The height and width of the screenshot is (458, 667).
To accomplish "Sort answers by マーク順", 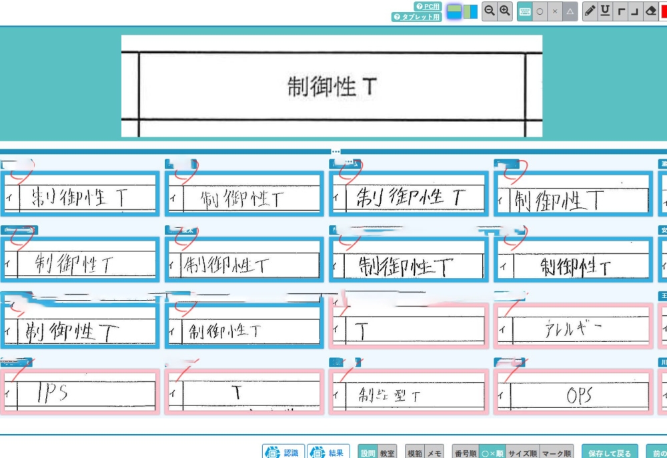I will click(556, 453).
